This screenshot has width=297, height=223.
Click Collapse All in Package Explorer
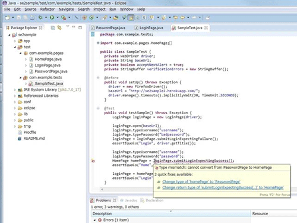click(x=53, y=28)
